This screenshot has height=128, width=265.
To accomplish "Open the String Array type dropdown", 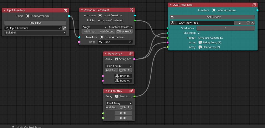I will (x=119, y=66).
